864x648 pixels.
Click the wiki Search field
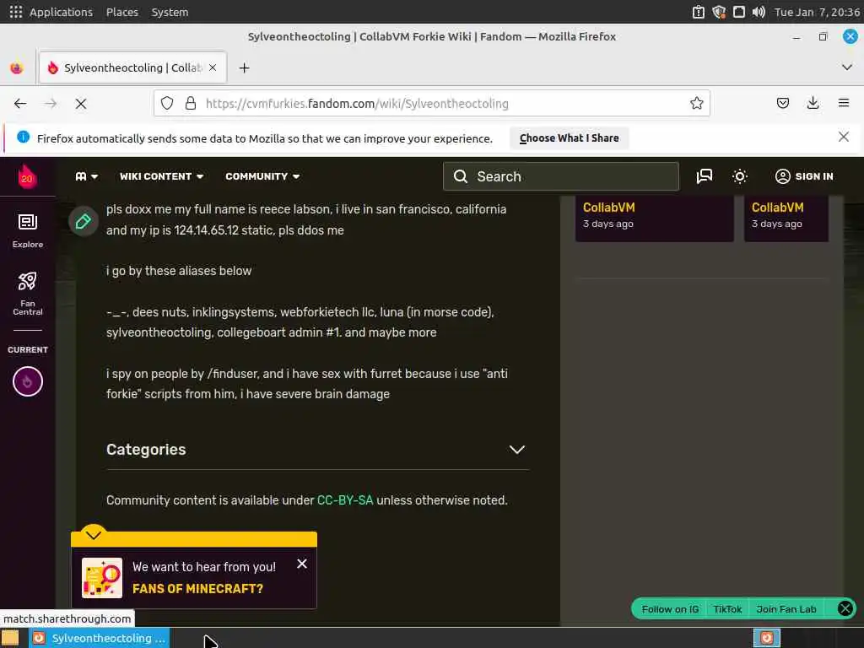pyautogui.click(x=561, y=176)
